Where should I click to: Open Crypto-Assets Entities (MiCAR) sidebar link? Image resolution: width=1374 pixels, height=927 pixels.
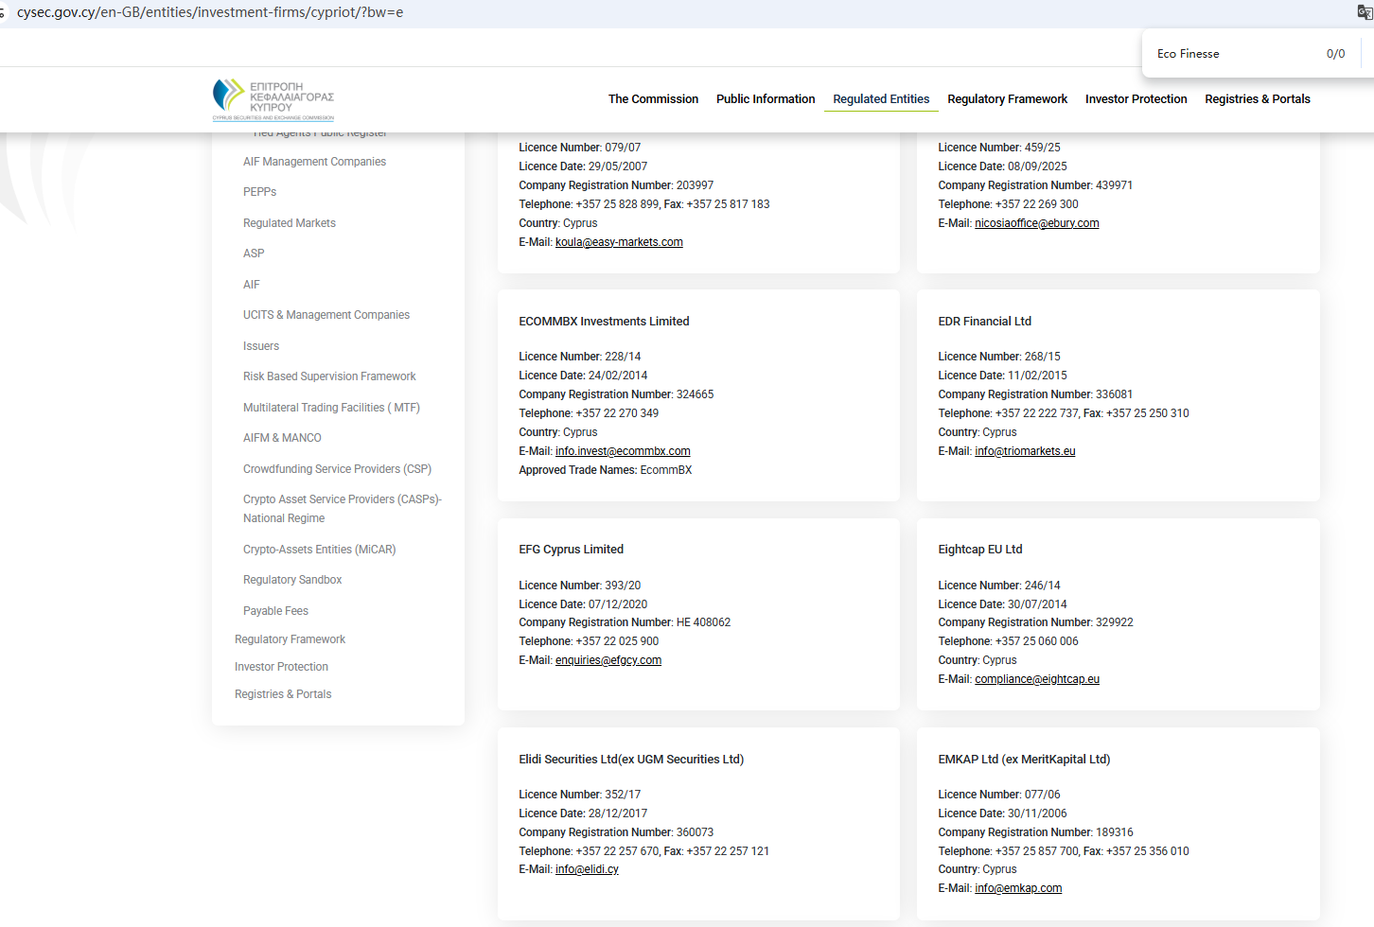319,550
